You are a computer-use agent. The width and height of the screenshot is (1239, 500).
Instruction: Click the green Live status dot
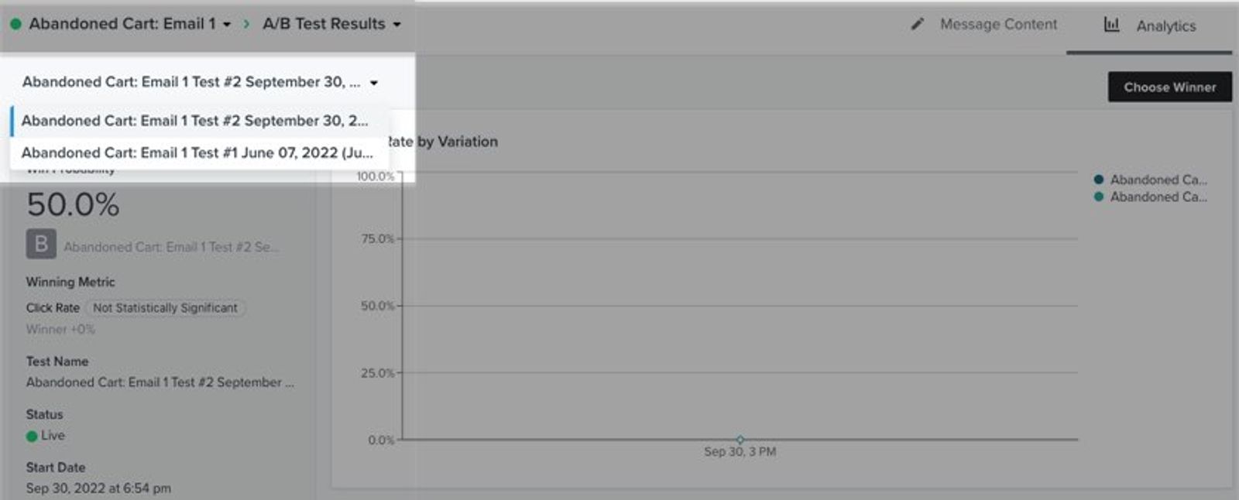[x=32, y=436]
